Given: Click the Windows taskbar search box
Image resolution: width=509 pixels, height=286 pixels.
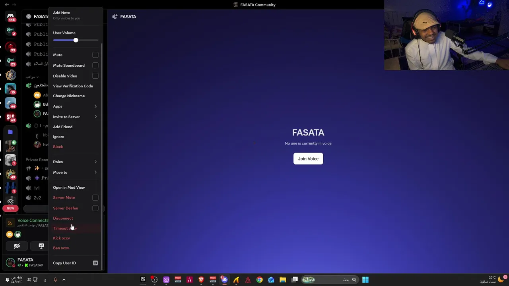Looking at the screenshot, I should [329, 280].
